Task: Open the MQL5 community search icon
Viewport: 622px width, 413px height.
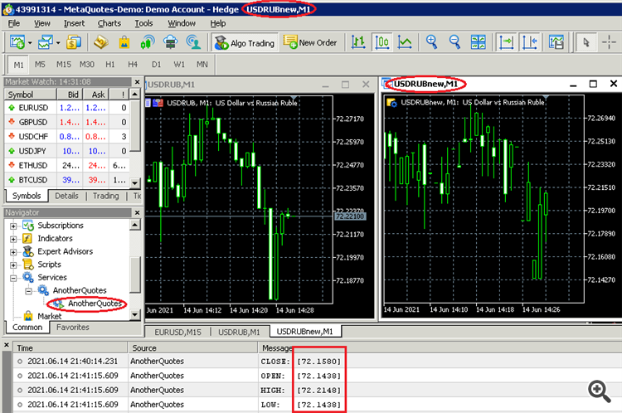Action: [193, 42]
